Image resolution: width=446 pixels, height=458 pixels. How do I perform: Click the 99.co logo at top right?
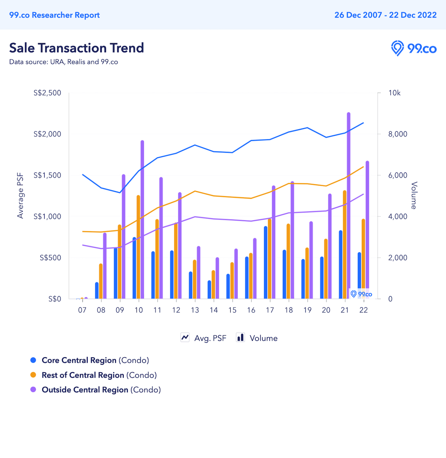[414, 49]
